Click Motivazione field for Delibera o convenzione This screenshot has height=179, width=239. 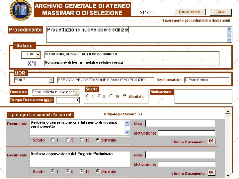point(187,133)
